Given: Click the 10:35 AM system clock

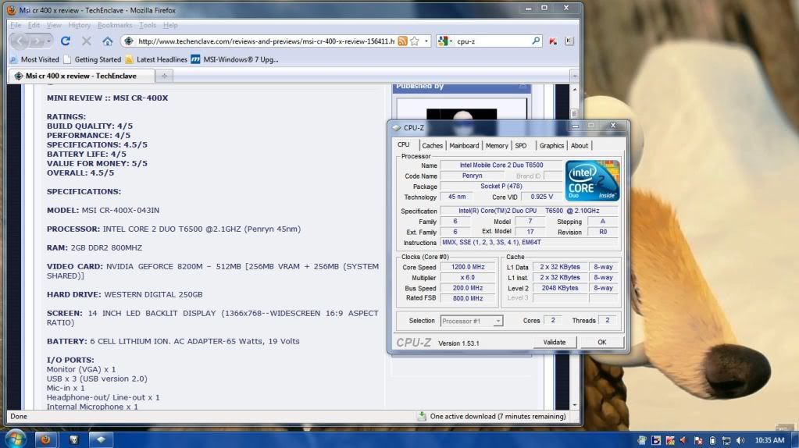Looking at the screenshot, I should pos(769,440).
